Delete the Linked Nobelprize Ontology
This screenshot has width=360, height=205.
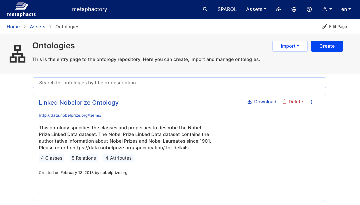pyautogui.click(x=292, y=102)
